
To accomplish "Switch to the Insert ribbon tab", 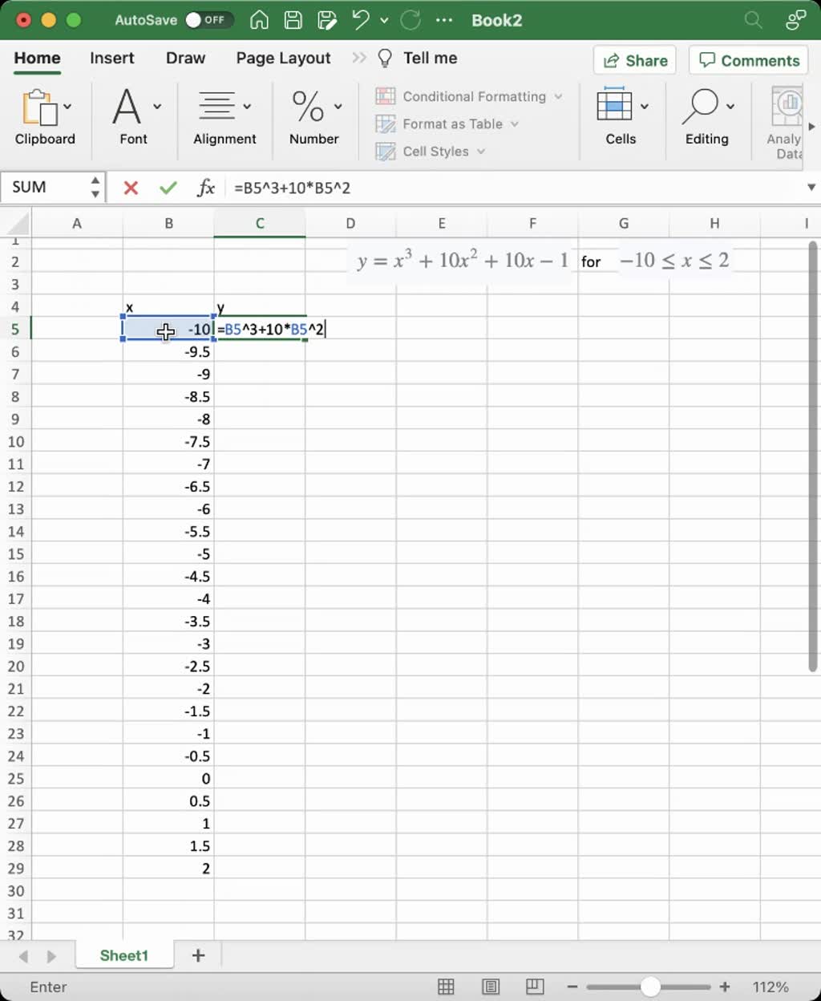I will coord(111,58).
